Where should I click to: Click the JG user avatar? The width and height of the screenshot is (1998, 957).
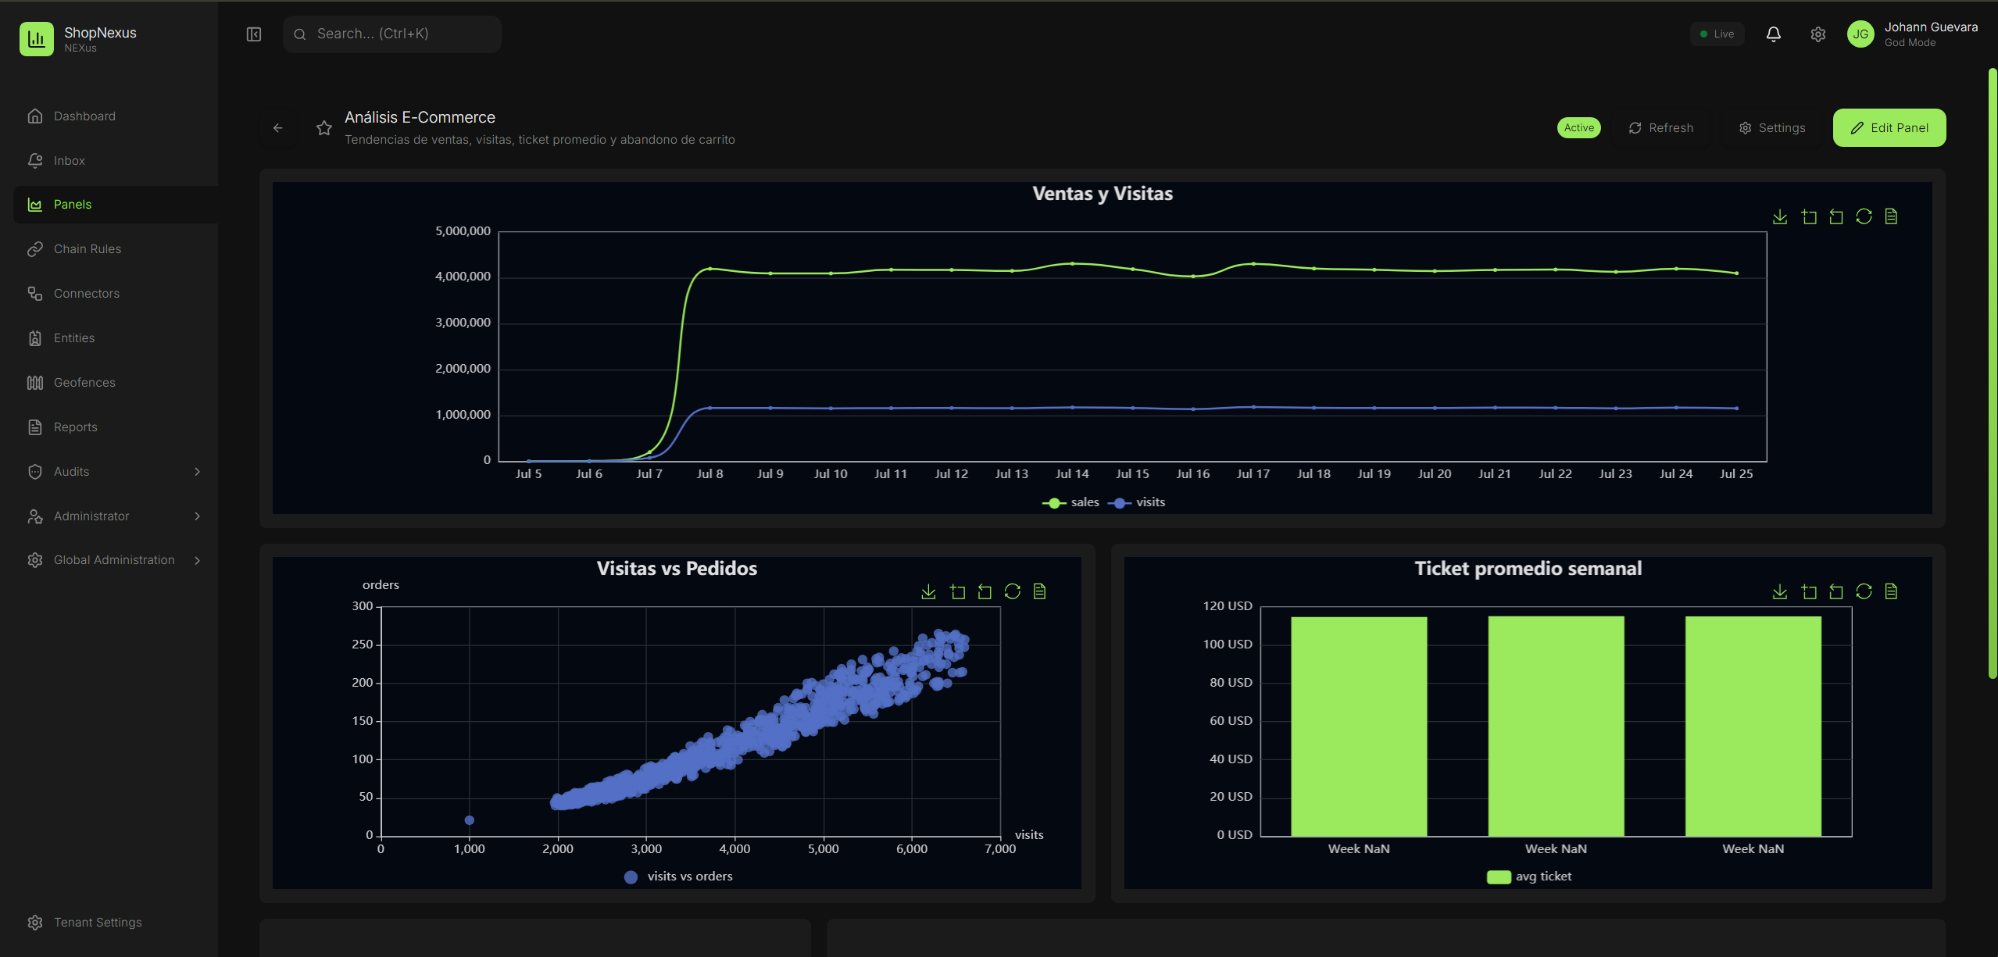point(1860,34)
